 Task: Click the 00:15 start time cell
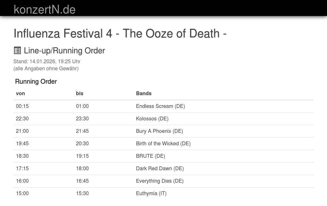point(22,106)
